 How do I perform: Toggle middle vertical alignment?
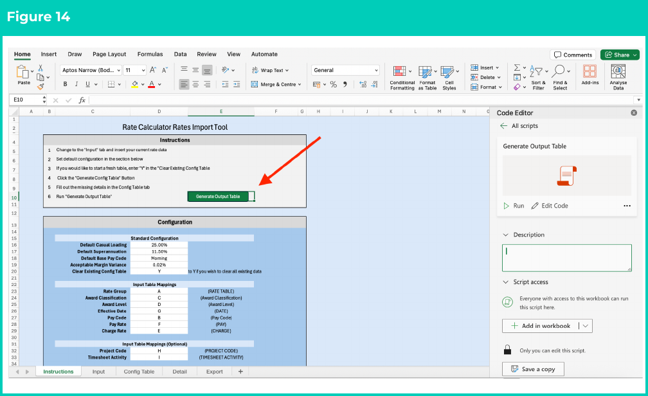click(195, 70)
